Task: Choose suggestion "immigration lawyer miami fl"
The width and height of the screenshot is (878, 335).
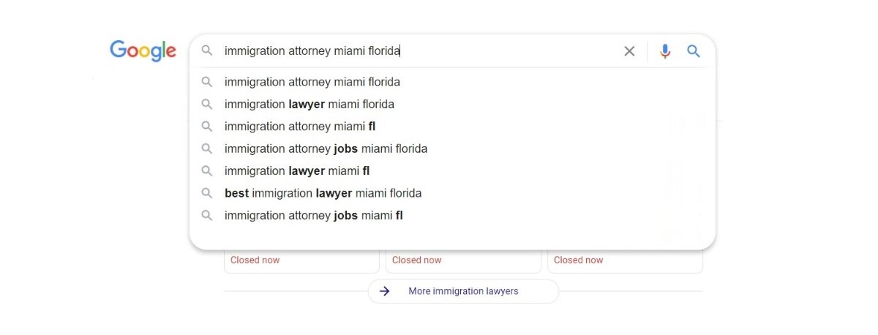Action: [x=297, y=171]
